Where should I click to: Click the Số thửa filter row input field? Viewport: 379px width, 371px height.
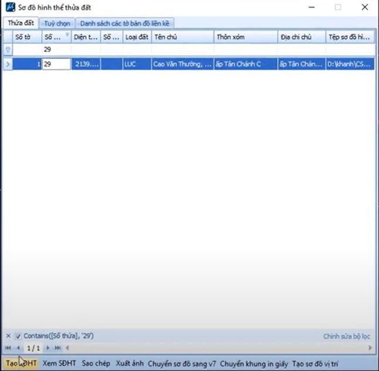tap(56, 50)
